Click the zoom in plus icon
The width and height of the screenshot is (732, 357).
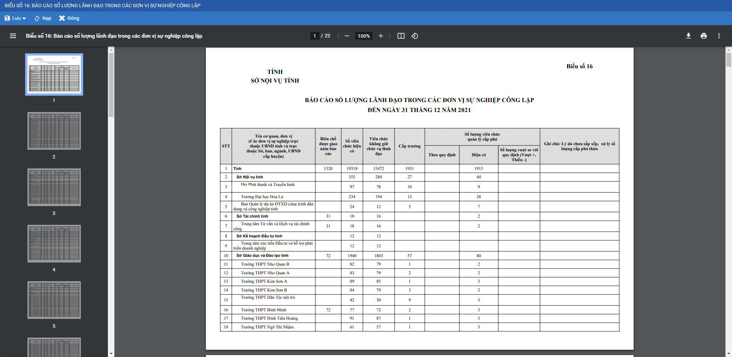(x=380, y=36)
